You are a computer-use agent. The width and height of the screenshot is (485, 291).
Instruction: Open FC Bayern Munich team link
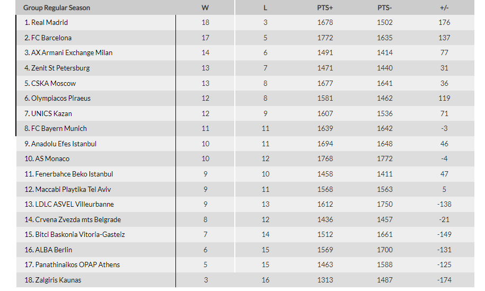[x=59, y=129]
